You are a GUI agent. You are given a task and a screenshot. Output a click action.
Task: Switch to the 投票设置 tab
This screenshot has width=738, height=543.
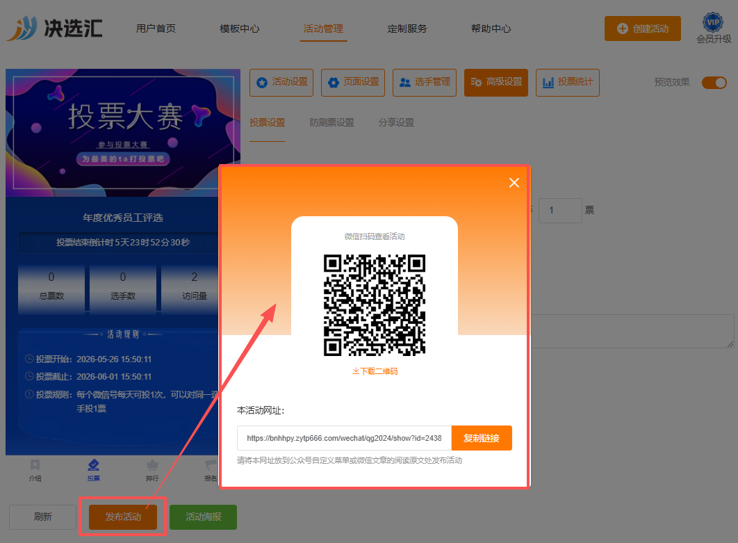[268, 123]
